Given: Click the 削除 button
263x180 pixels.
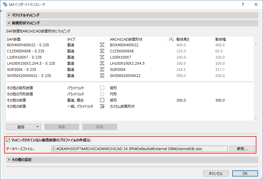Looking at the screenshot, I should click(x=100, y=127).
